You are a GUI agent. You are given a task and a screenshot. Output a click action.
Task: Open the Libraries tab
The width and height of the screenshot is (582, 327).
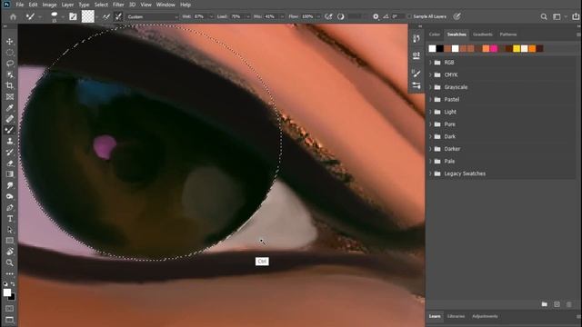point(456,316)
